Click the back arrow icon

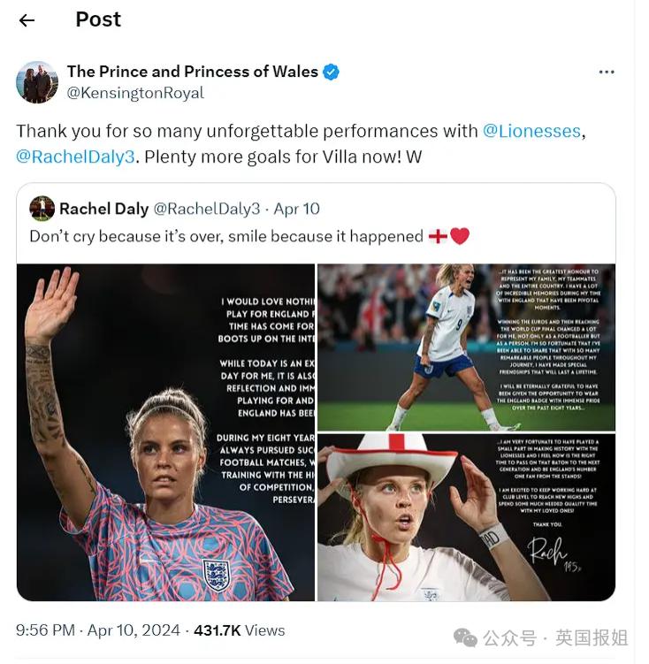click(x=27, y=20)
